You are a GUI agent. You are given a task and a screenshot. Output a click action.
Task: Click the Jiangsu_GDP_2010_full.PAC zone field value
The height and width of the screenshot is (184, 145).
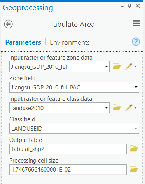tap(45, 88)
